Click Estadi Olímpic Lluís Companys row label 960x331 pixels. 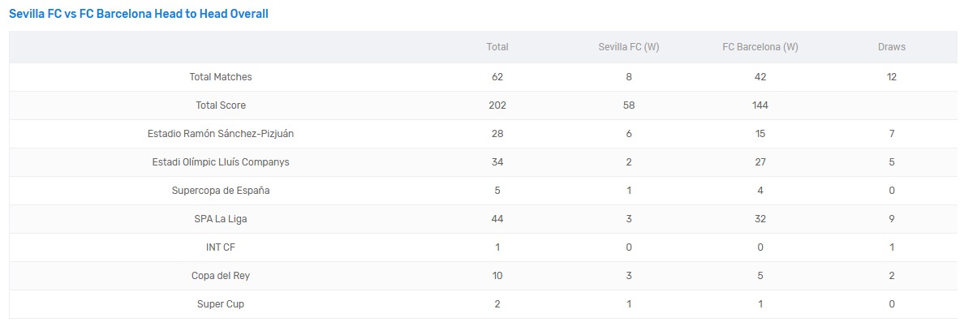pyautogui.click(x=221, y=162)
